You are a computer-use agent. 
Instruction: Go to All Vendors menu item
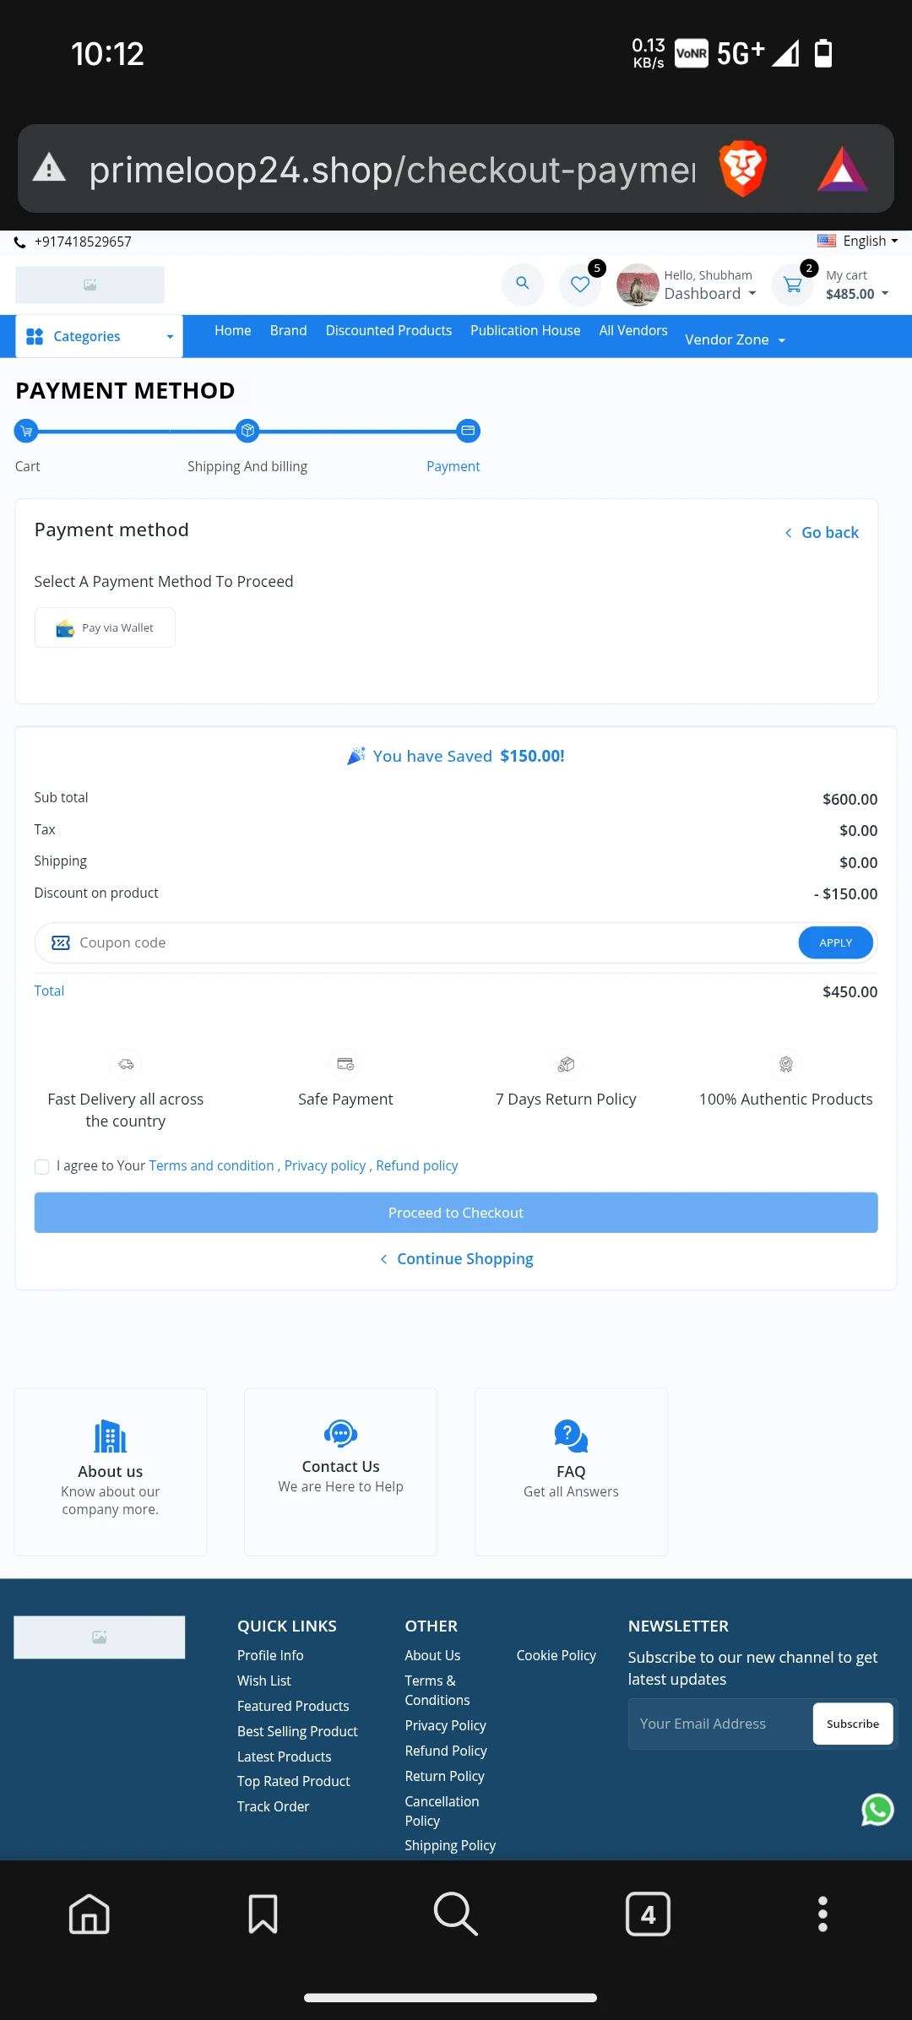[x=633, y=330]
